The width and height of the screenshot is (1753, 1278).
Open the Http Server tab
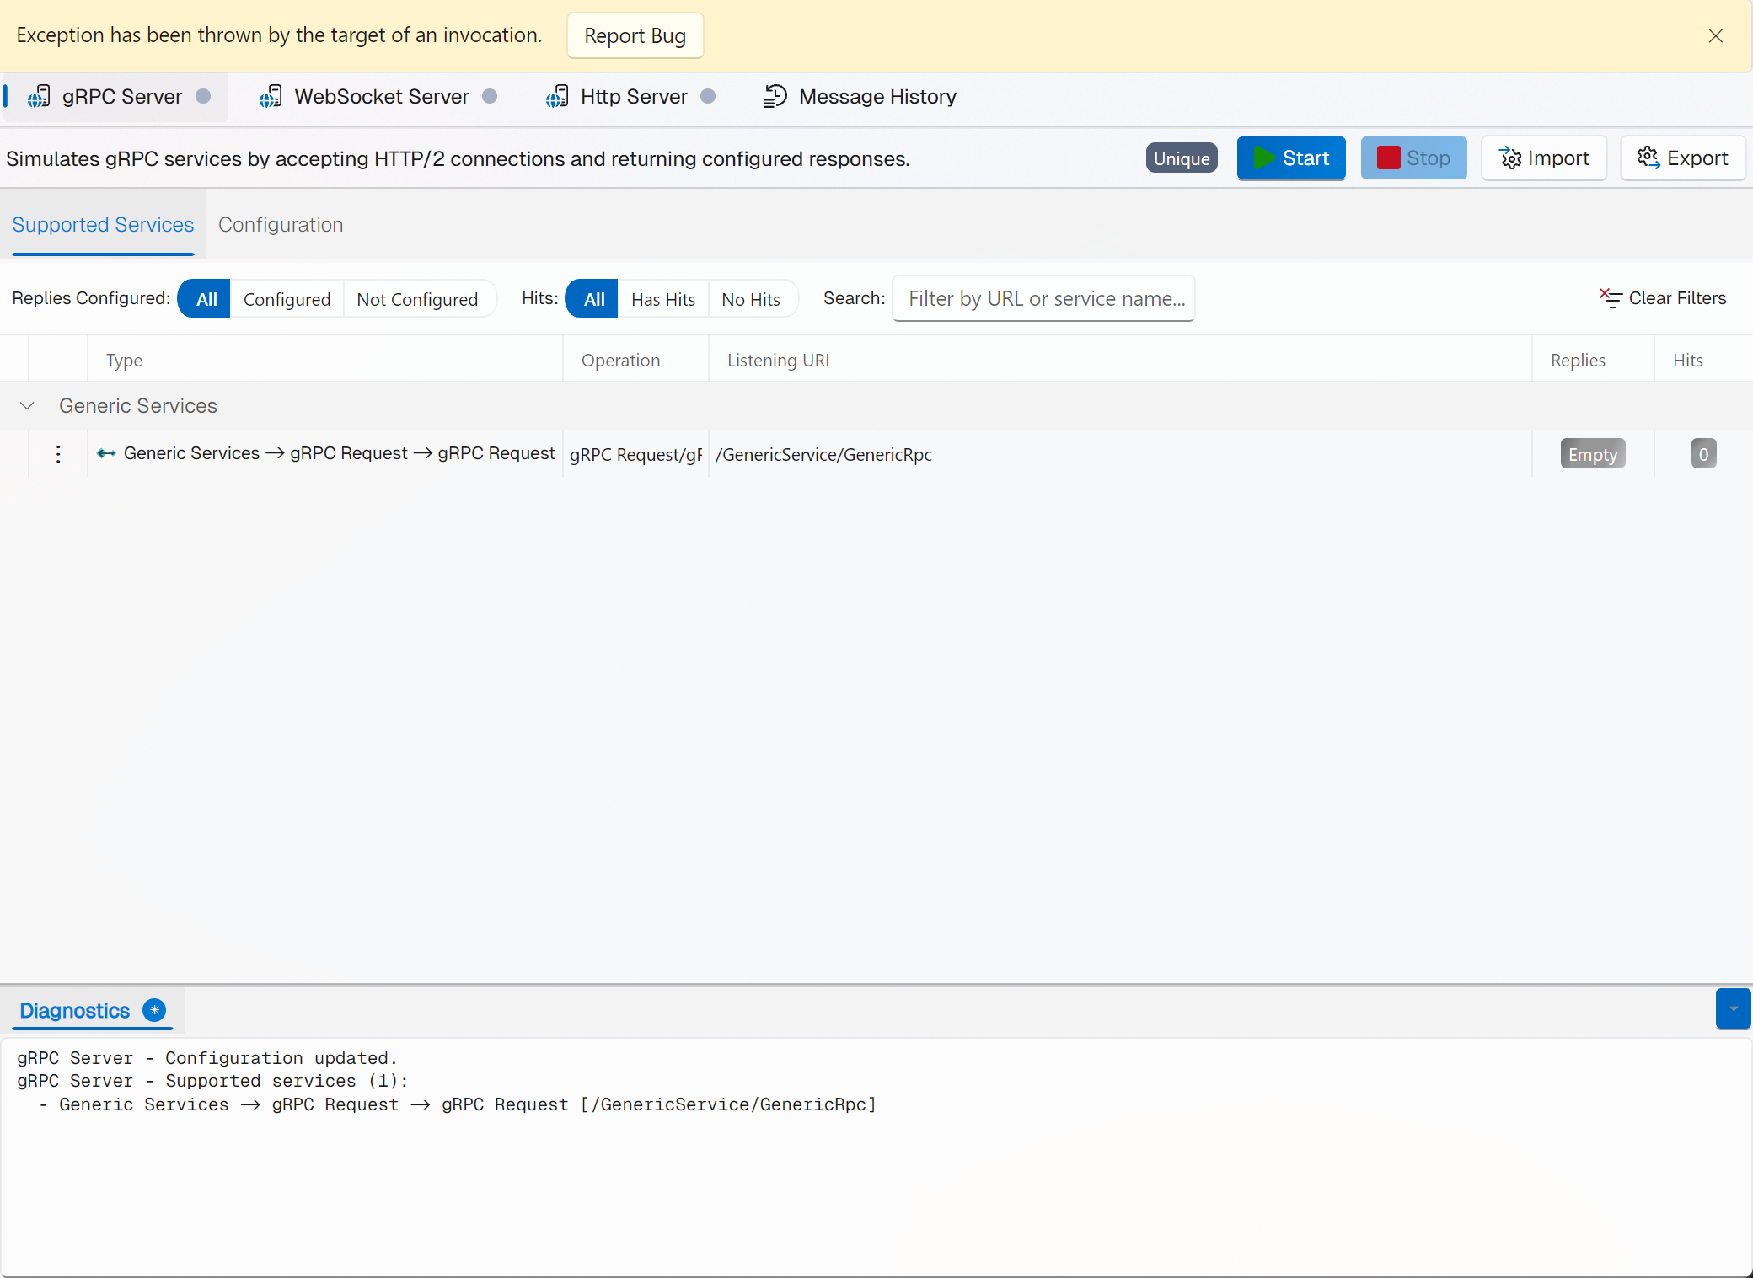tap(632, 97)
